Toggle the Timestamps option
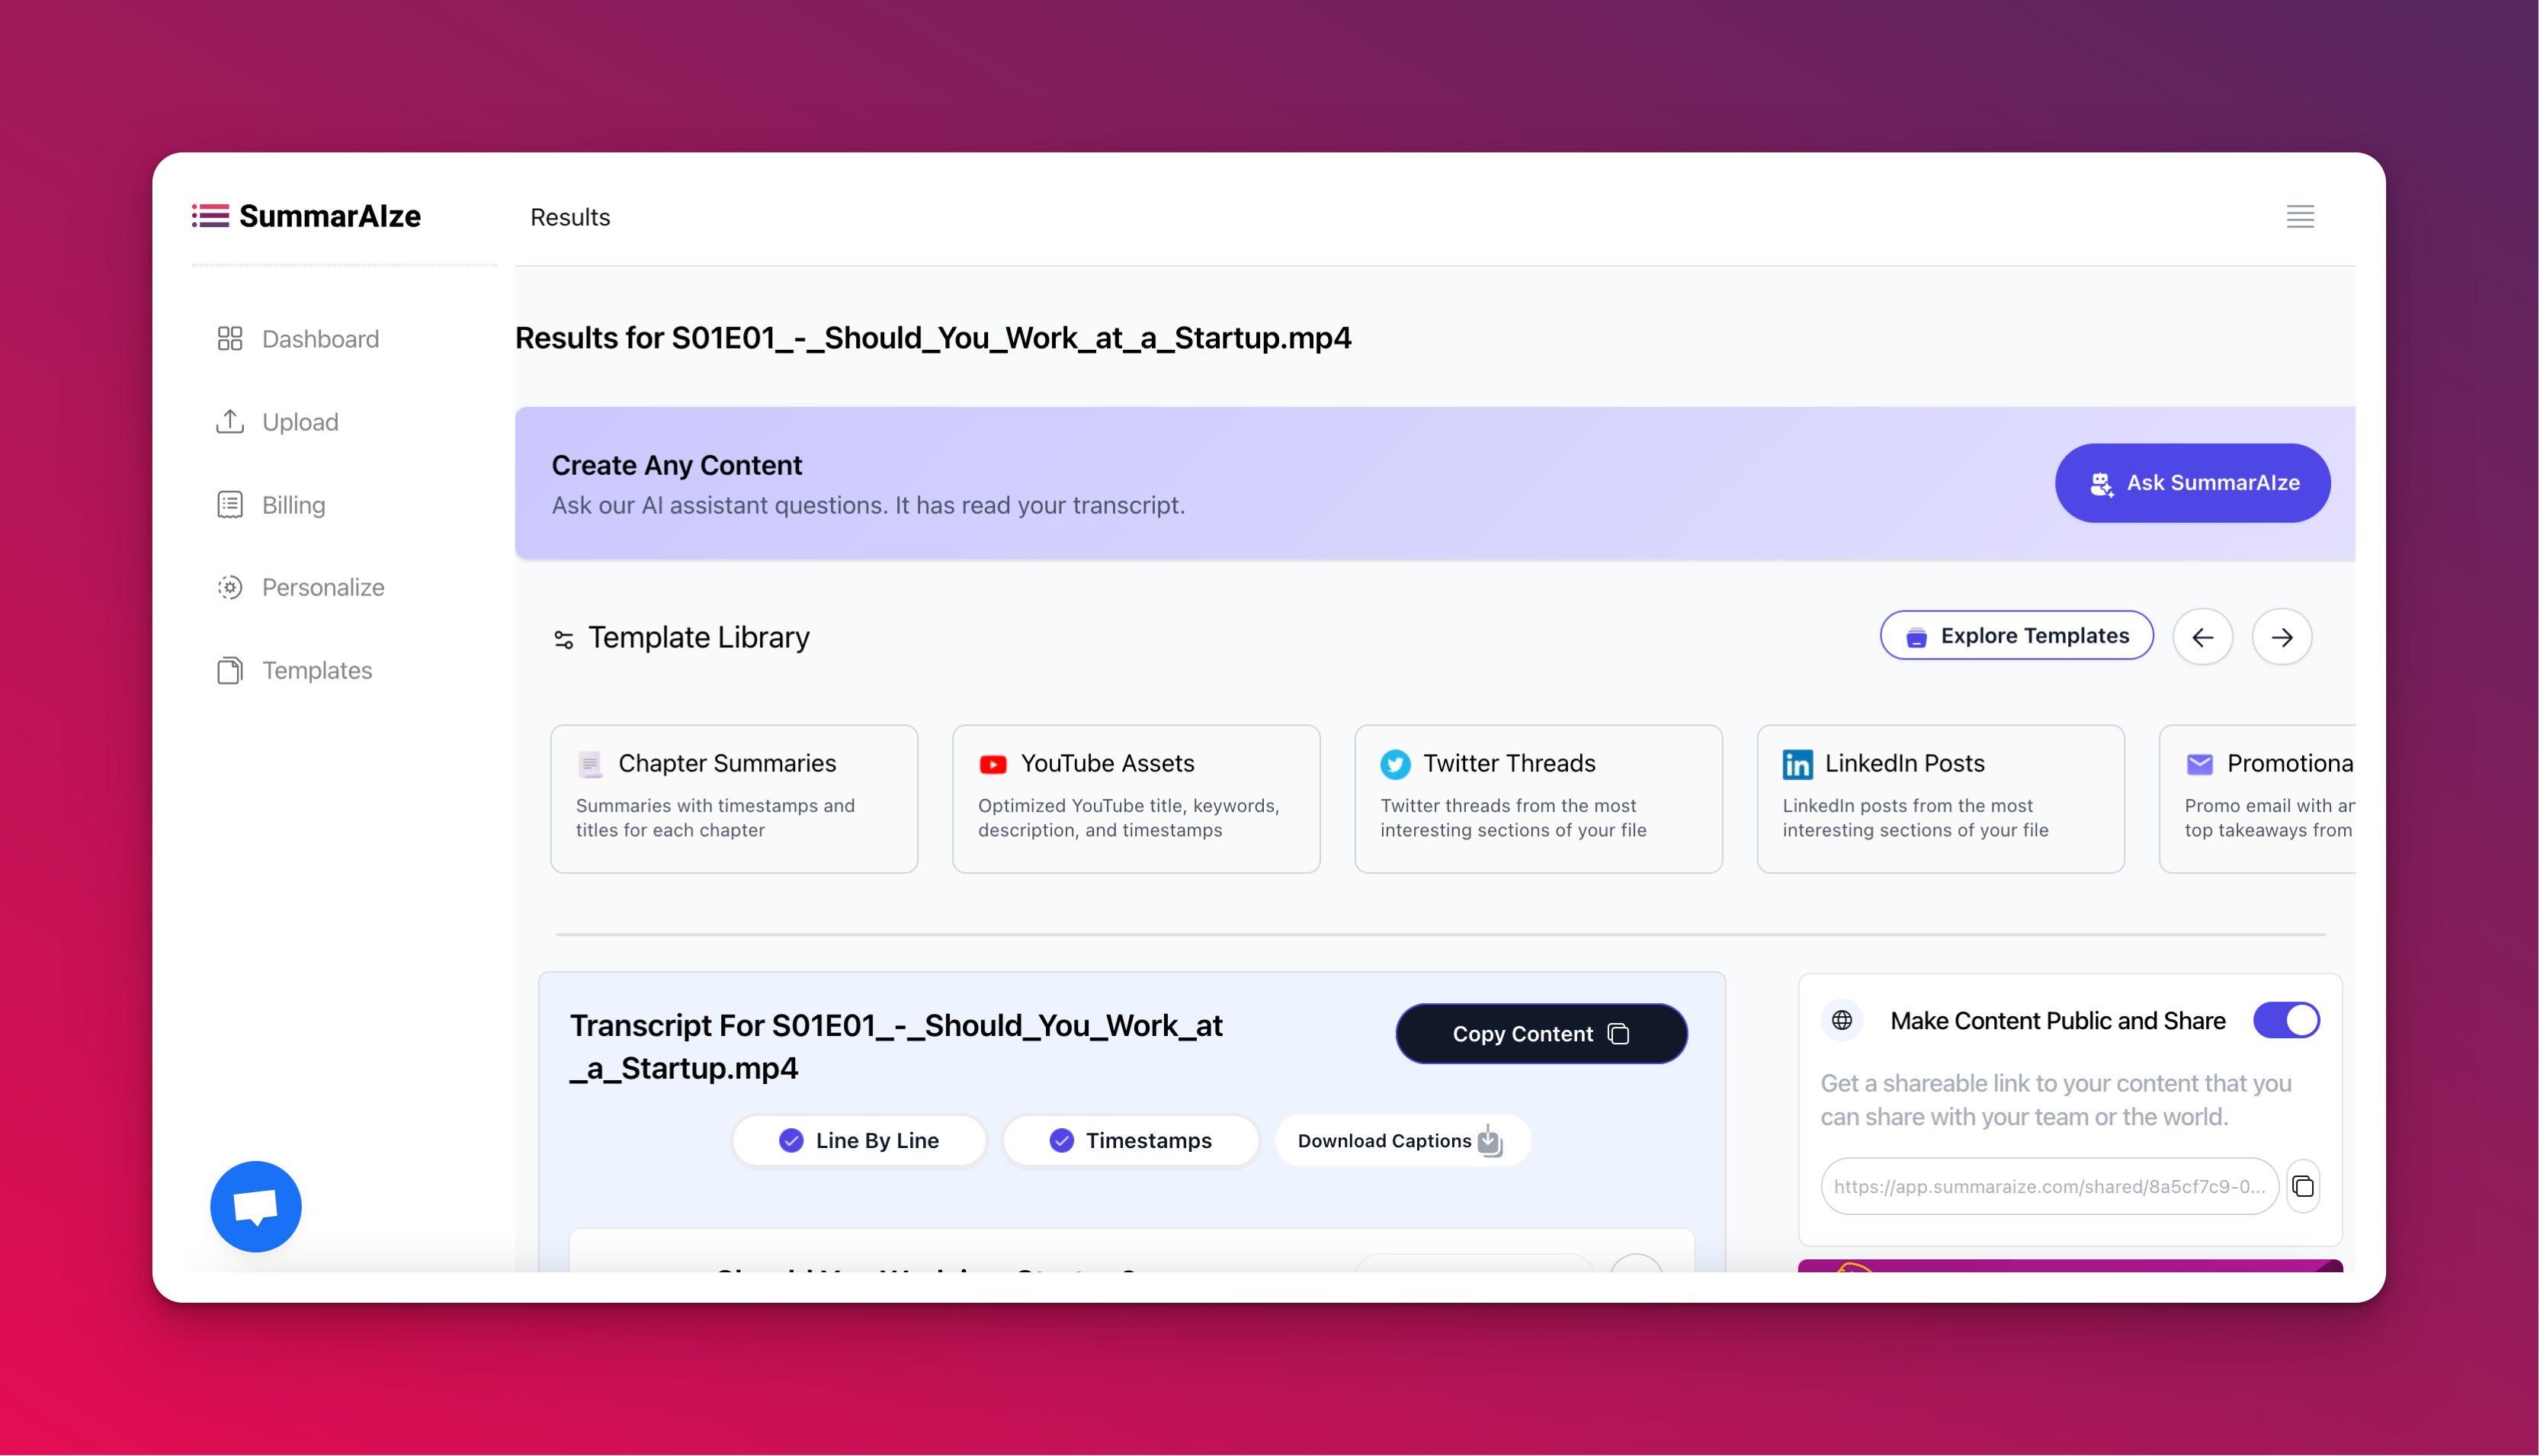Viewport: 2540px width, 1456px height. coord(1130,1140)
